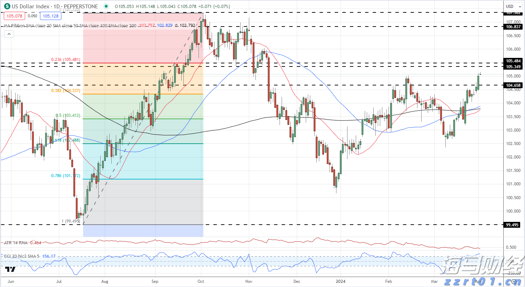
Task: Collapse the indicator legend with the caret button
Action: pos(9,34)
